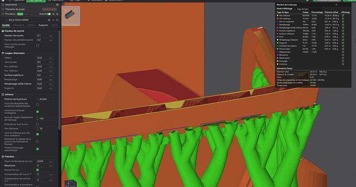Screen dimensions: 356x187
Task: Collapse the Résultat de la découpe panel
Action: 336,5
